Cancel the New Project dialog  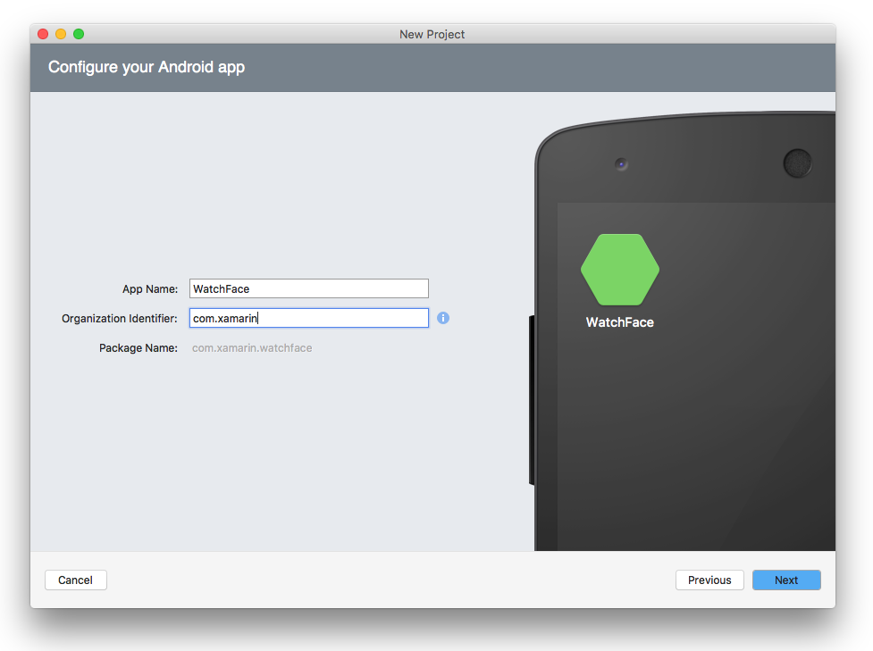click(x=76, y=580)
